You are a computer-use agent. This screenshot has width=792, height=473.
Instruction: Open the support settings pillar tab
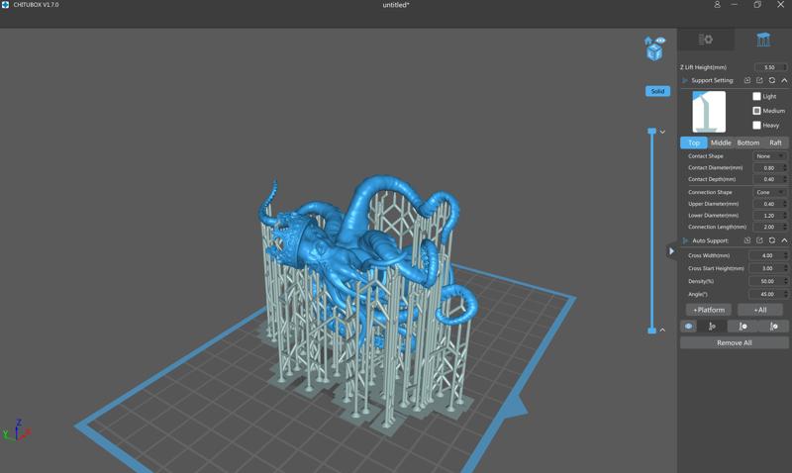[x=763, y=40]
